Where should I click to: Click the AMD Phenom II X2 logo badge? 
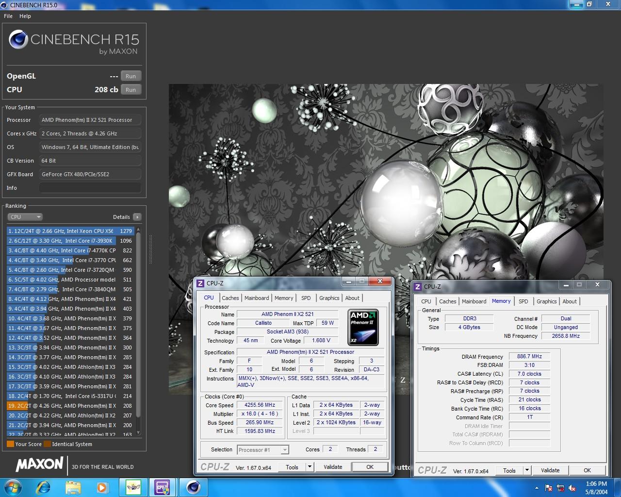[x=364, y=328]
